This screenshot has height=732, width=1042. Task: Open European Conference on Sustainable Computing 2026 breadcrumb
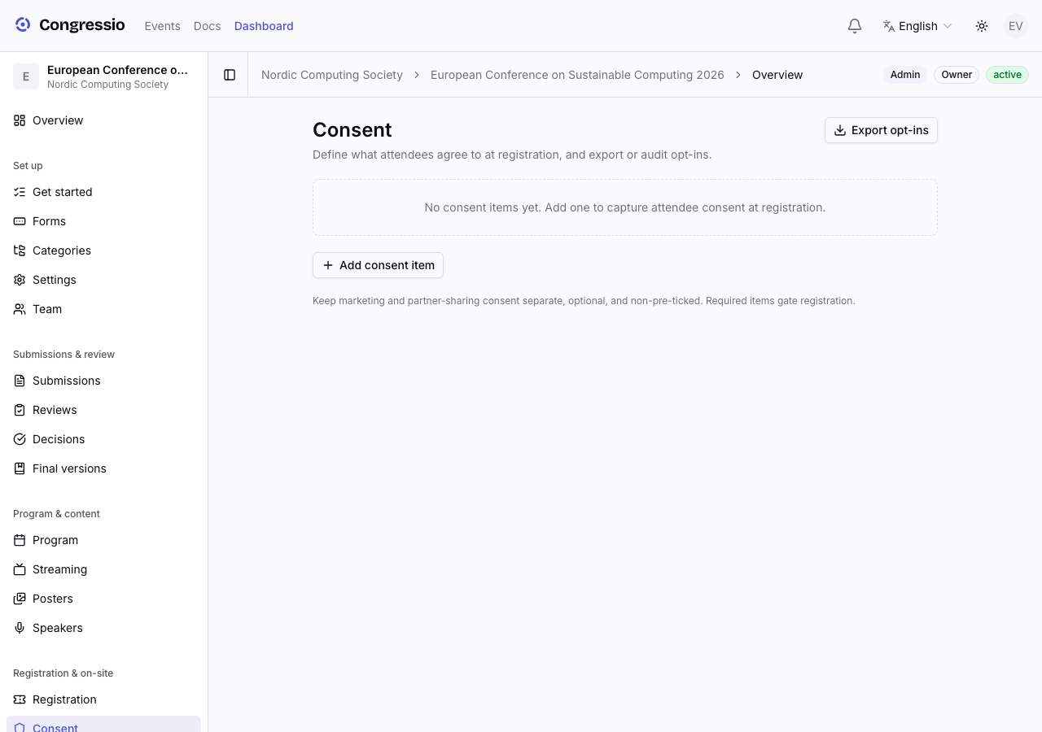[x=577, y=75]
